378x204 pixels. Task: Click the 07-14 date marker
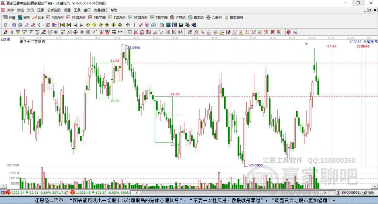pos(332,46)
